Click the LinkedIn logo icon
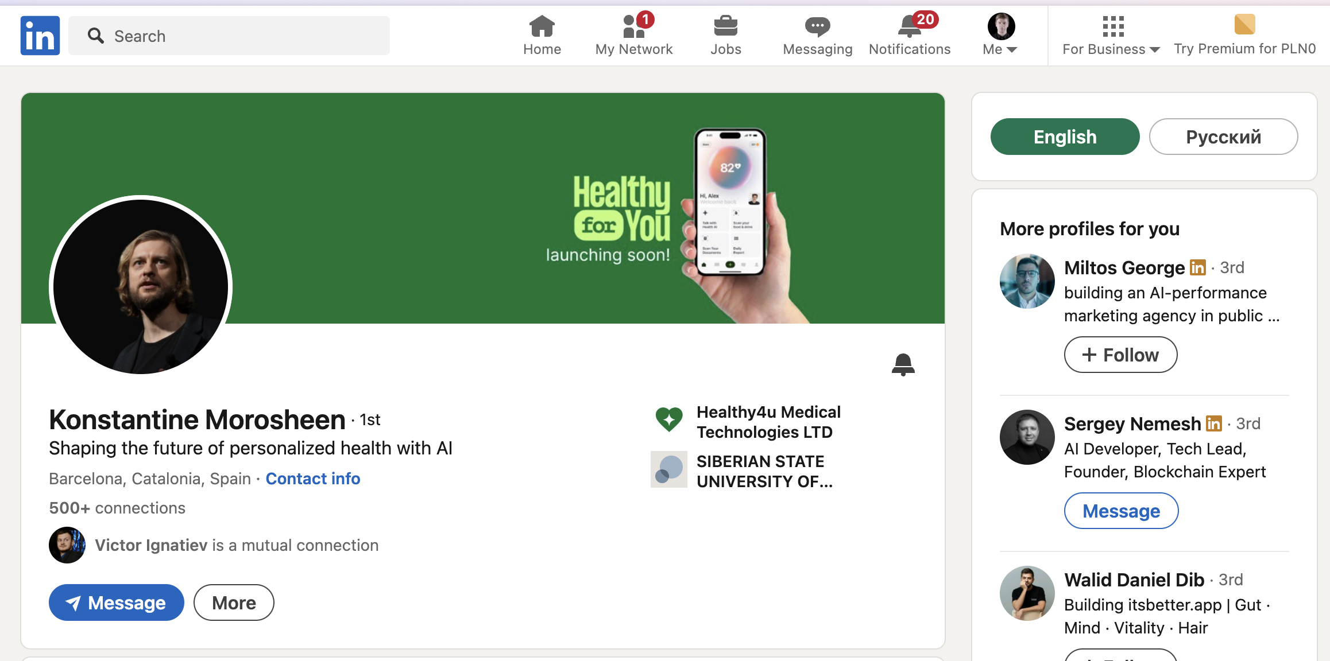This screenshot has height=661, width=1330. pyautogui.click(x=40, y=36)
